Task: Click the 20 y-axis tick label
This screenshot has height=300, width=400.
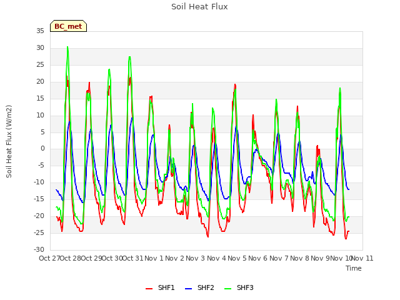Action: point(40,82)
